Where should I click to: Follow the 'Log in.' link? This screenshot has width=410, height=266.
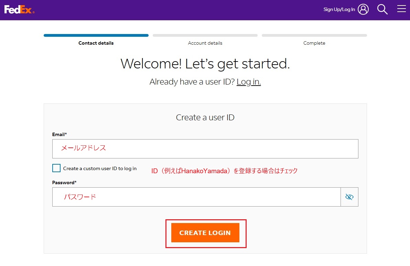248,82
